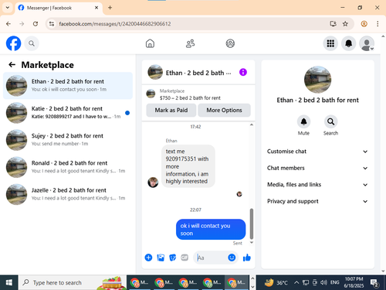Screen dimensions: 386x290
Task: Click the back arrow beside Marketplace
Action: (x=12, y=64)
